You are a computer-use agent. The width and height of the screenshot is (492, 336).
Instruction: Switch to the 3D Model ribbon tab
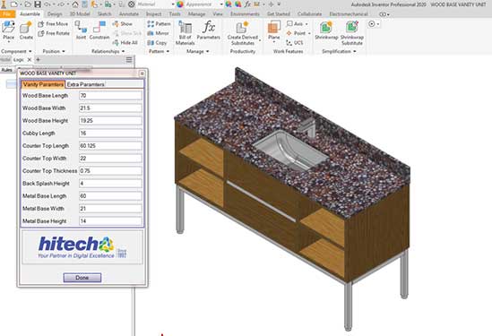80,14
